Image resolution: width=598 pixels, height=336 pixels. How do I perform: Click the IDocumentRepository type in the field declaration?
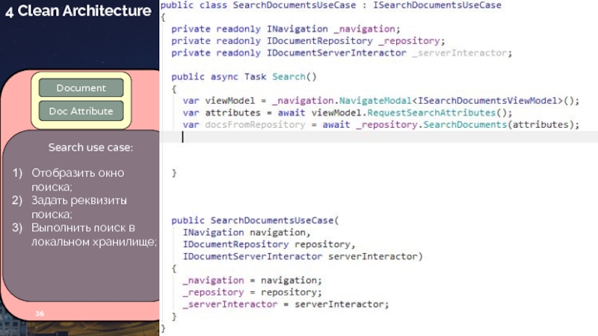(x=320, y=41)
